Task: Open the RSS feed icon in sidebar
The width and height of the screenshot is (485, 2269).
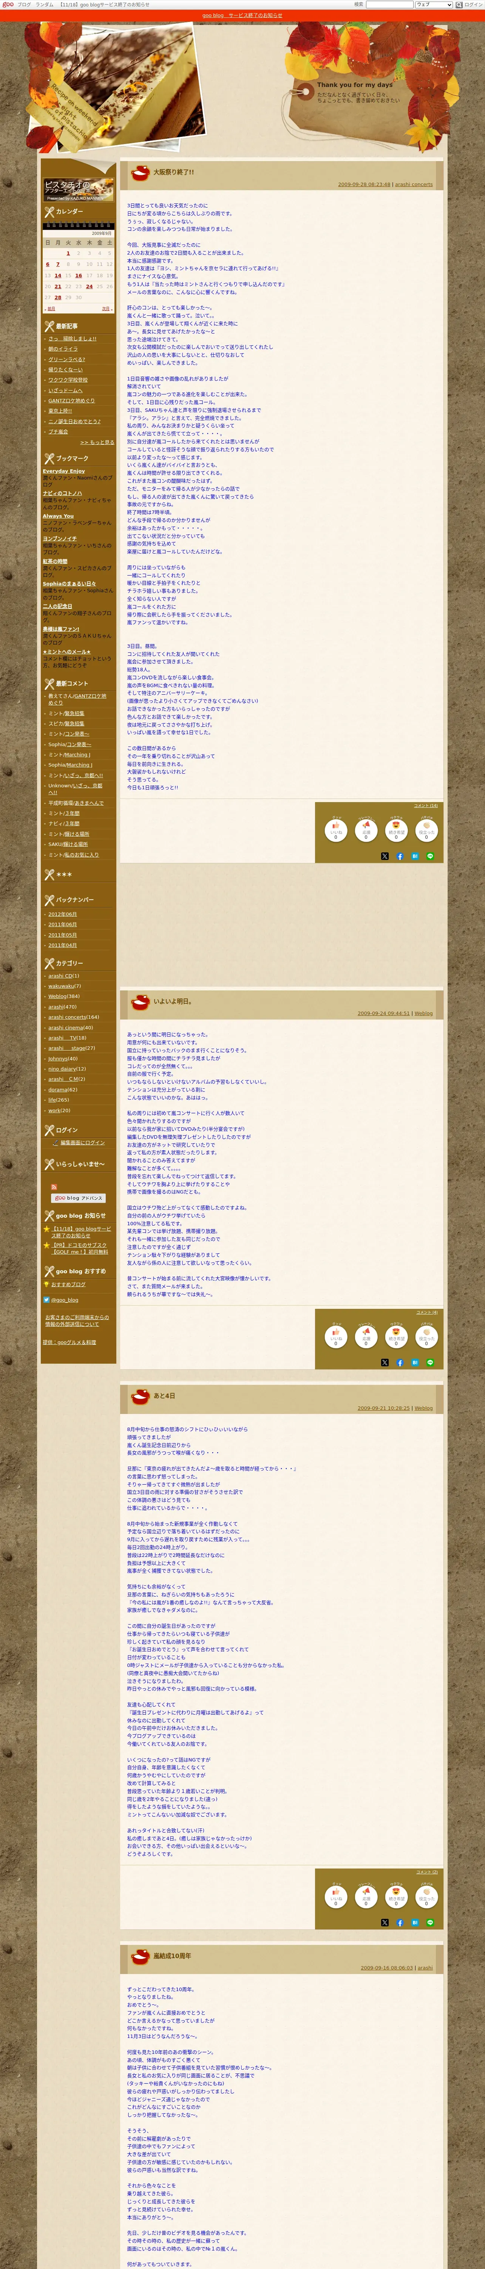Action: pyautogui.click(x=54, y=1187)
